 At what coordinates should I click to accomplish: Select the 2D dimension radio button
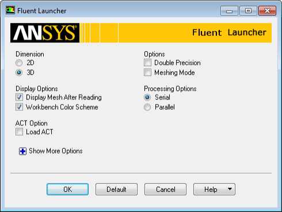19,63
